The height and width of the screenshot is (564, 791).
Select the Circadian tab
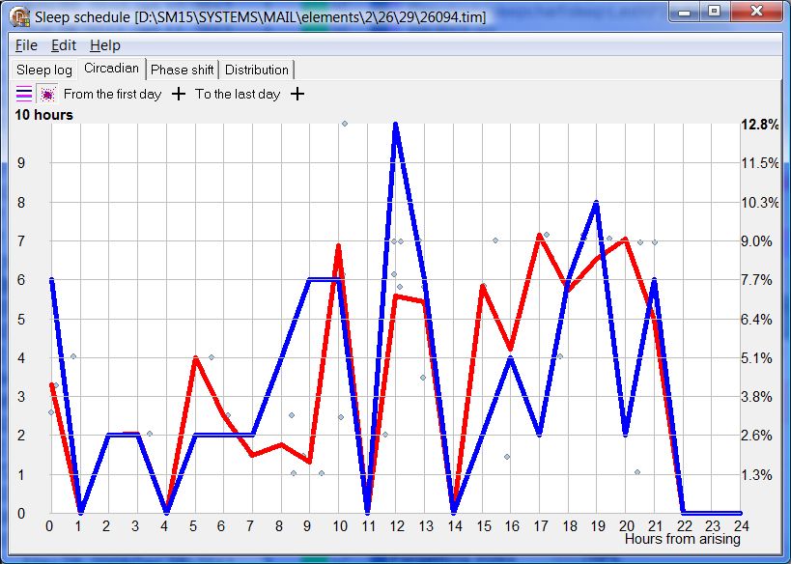[x=111, y=69]
